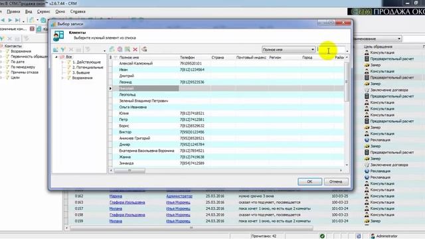Click the scroll-down arrow of the client list
Image resolution: width=425 pixels, height=239 pixels.
point(347,165)
